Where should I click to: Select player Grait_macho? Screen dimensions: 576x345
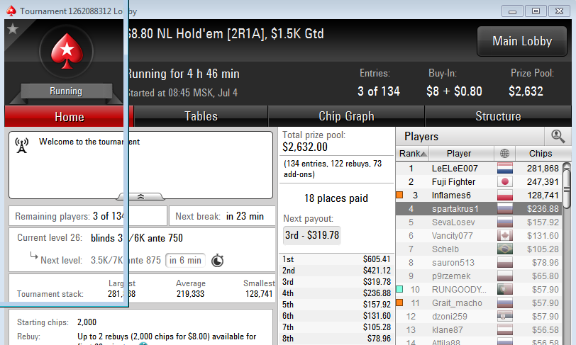[478, 302]
